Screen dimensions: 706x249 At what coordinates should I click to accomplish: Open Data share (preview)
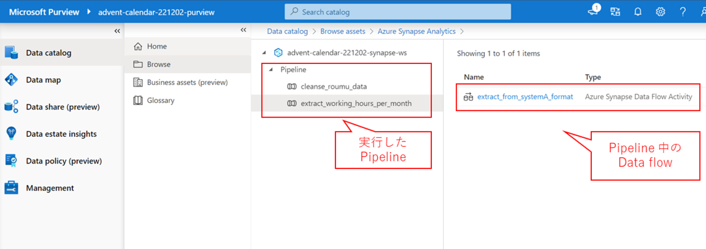point(63,107)
